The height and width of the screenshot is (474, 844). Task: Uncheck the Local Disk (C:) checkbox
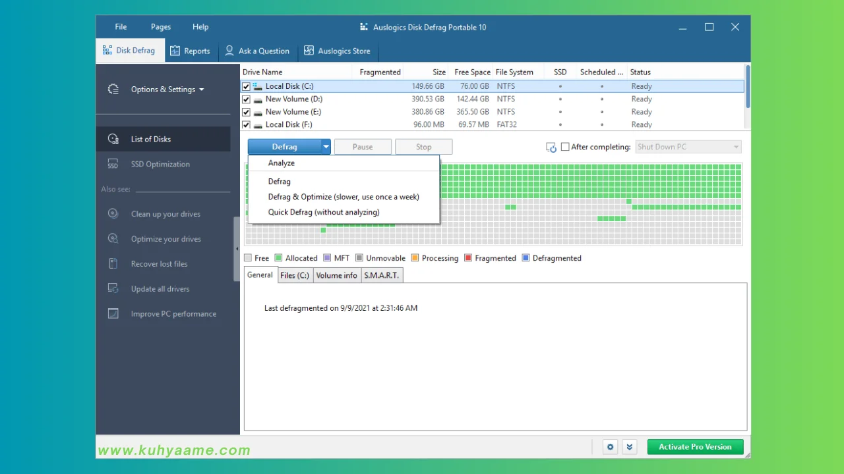coord(246,86)
